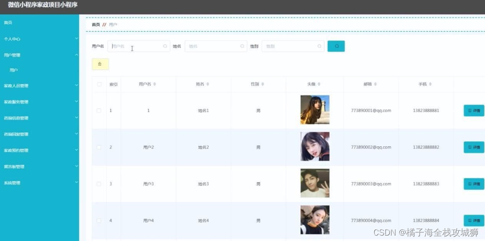Click phone number 13823888884
The width and height of the screenshot is (485, 241).
point(426,221)
